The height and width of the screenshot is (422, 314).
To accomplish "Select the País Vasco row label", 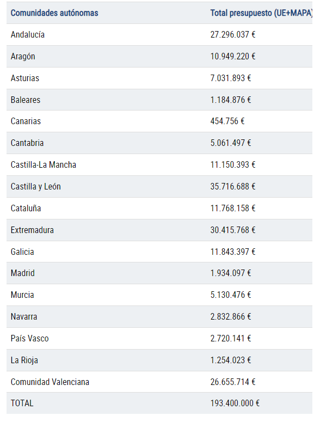I will [x=29, y=339].
